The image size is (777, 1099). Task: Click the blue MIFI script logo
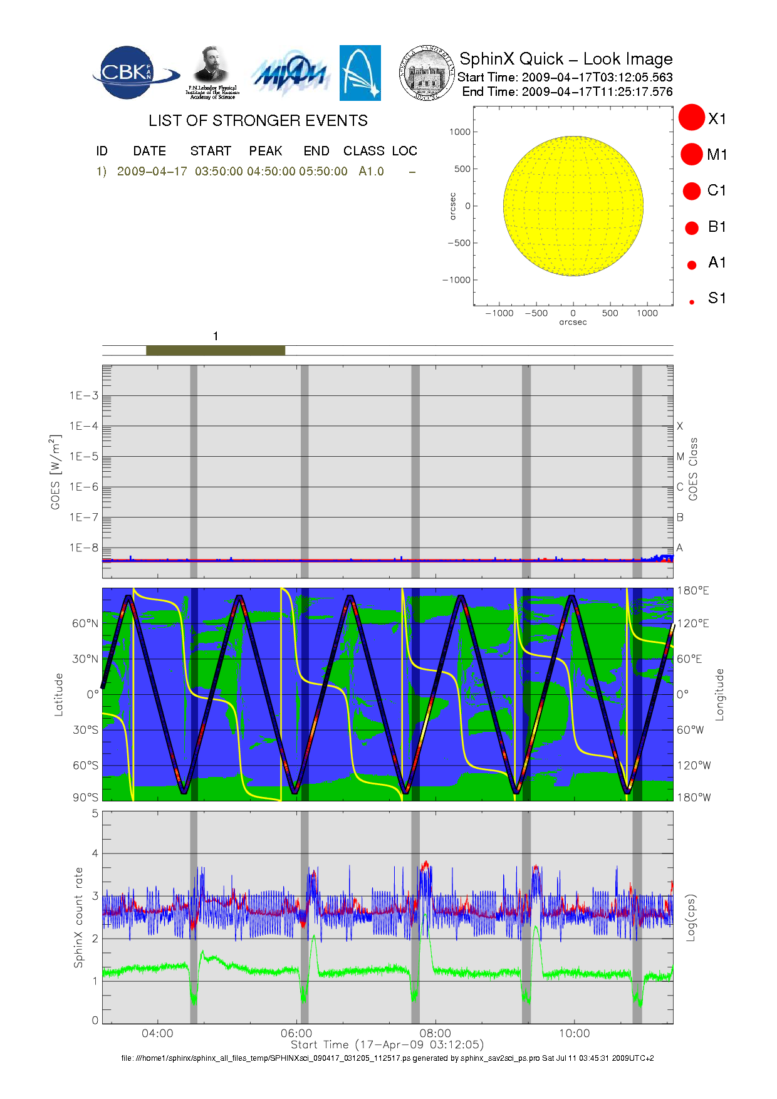pos(290,74)
